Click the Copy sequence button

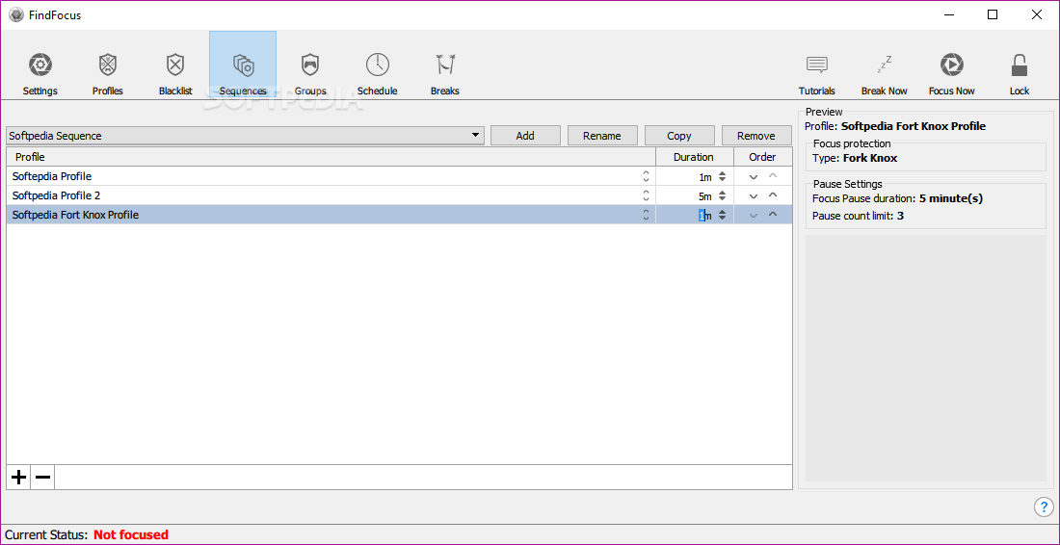(x=678, y=136)
